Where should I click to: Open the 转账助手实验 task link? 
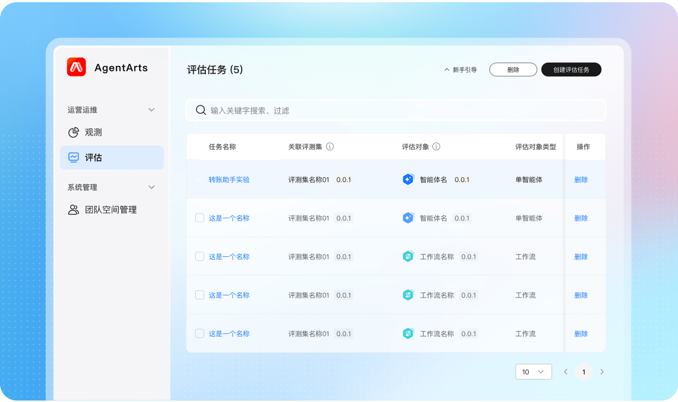229,180
